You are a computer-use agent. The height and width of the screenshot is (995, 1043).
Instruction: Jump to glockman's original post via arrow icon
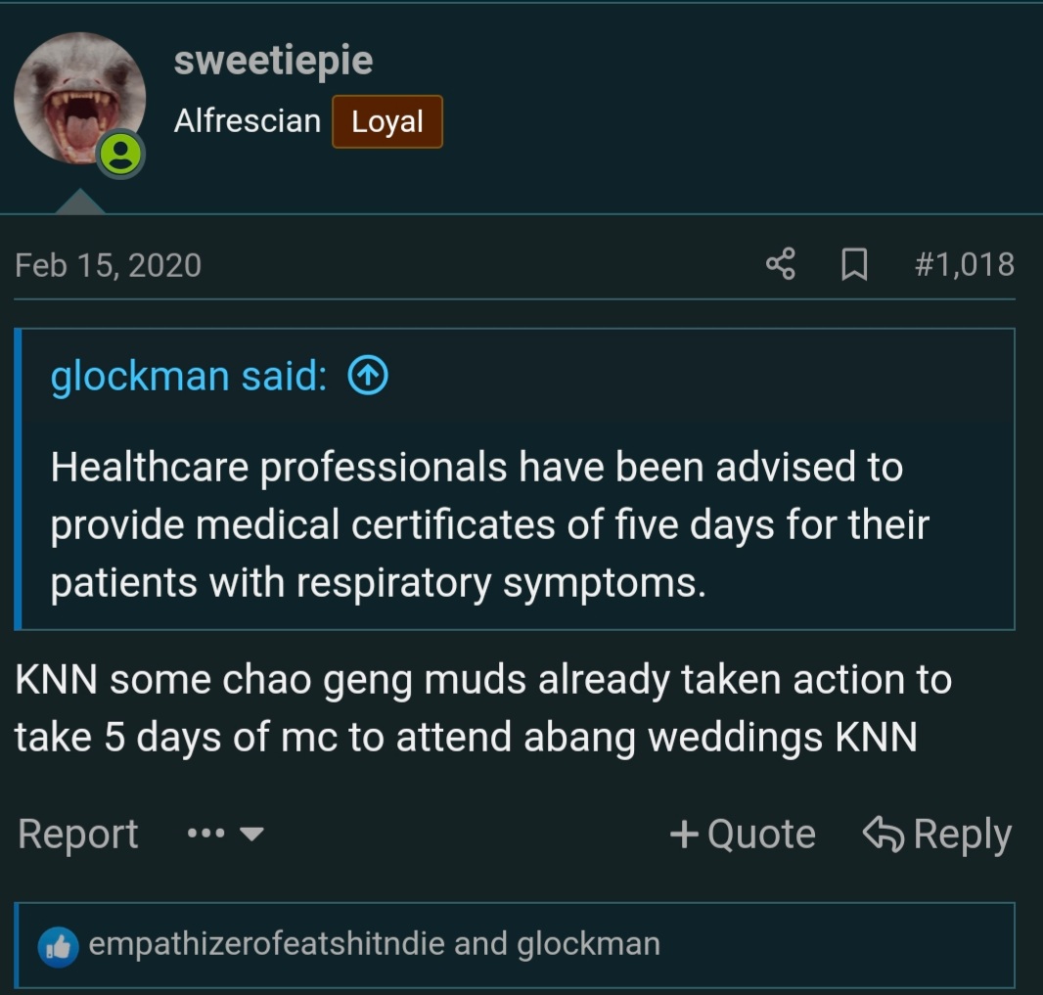pyautogui.click(x=368, y=375)
